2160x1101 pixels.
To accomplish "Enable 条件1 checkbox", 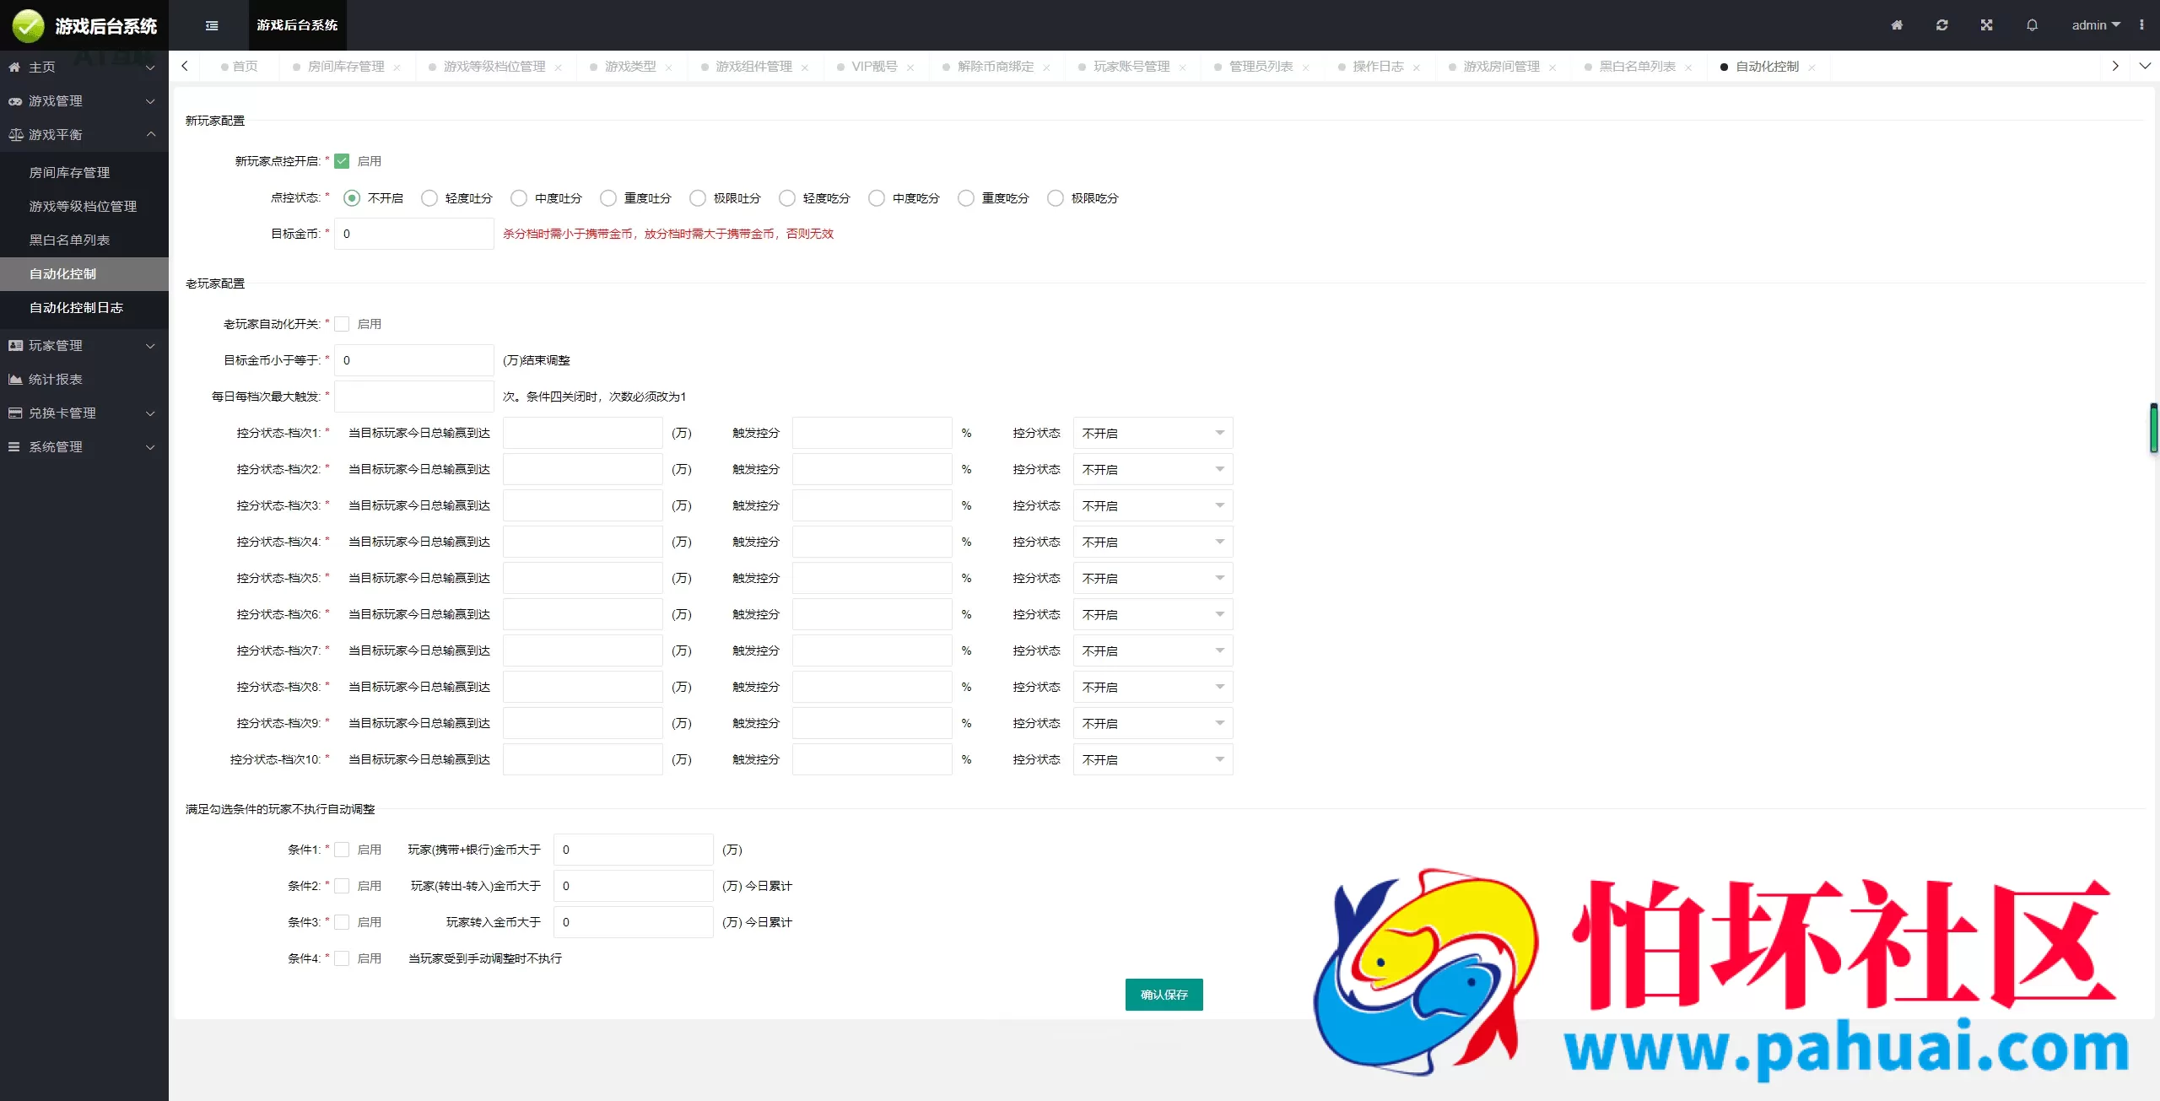I will click(342, 850).
